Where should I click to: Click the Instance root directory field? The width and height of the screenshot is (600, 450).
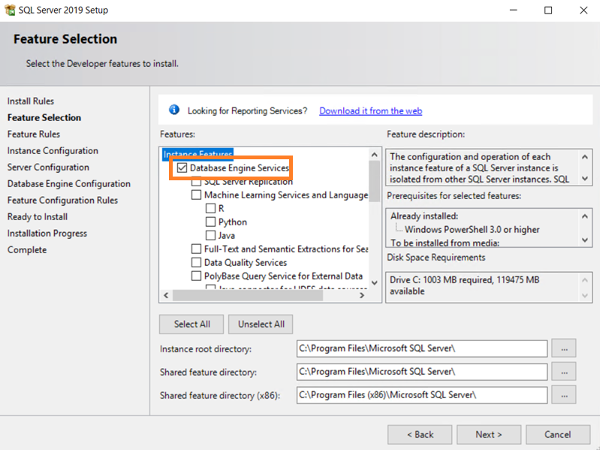422,349
